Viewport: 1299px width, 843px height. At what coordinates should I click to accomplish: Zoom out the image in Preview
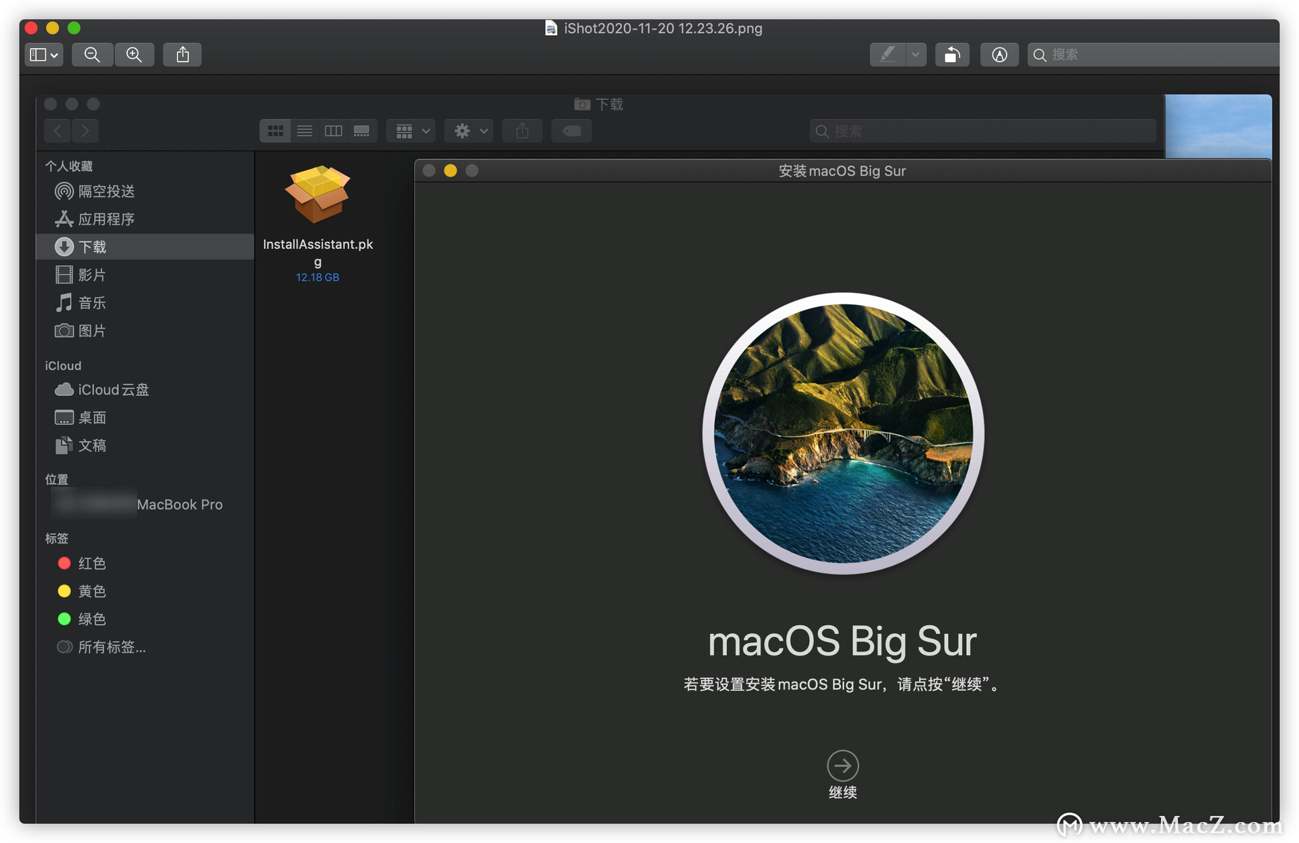click(92, 55)
